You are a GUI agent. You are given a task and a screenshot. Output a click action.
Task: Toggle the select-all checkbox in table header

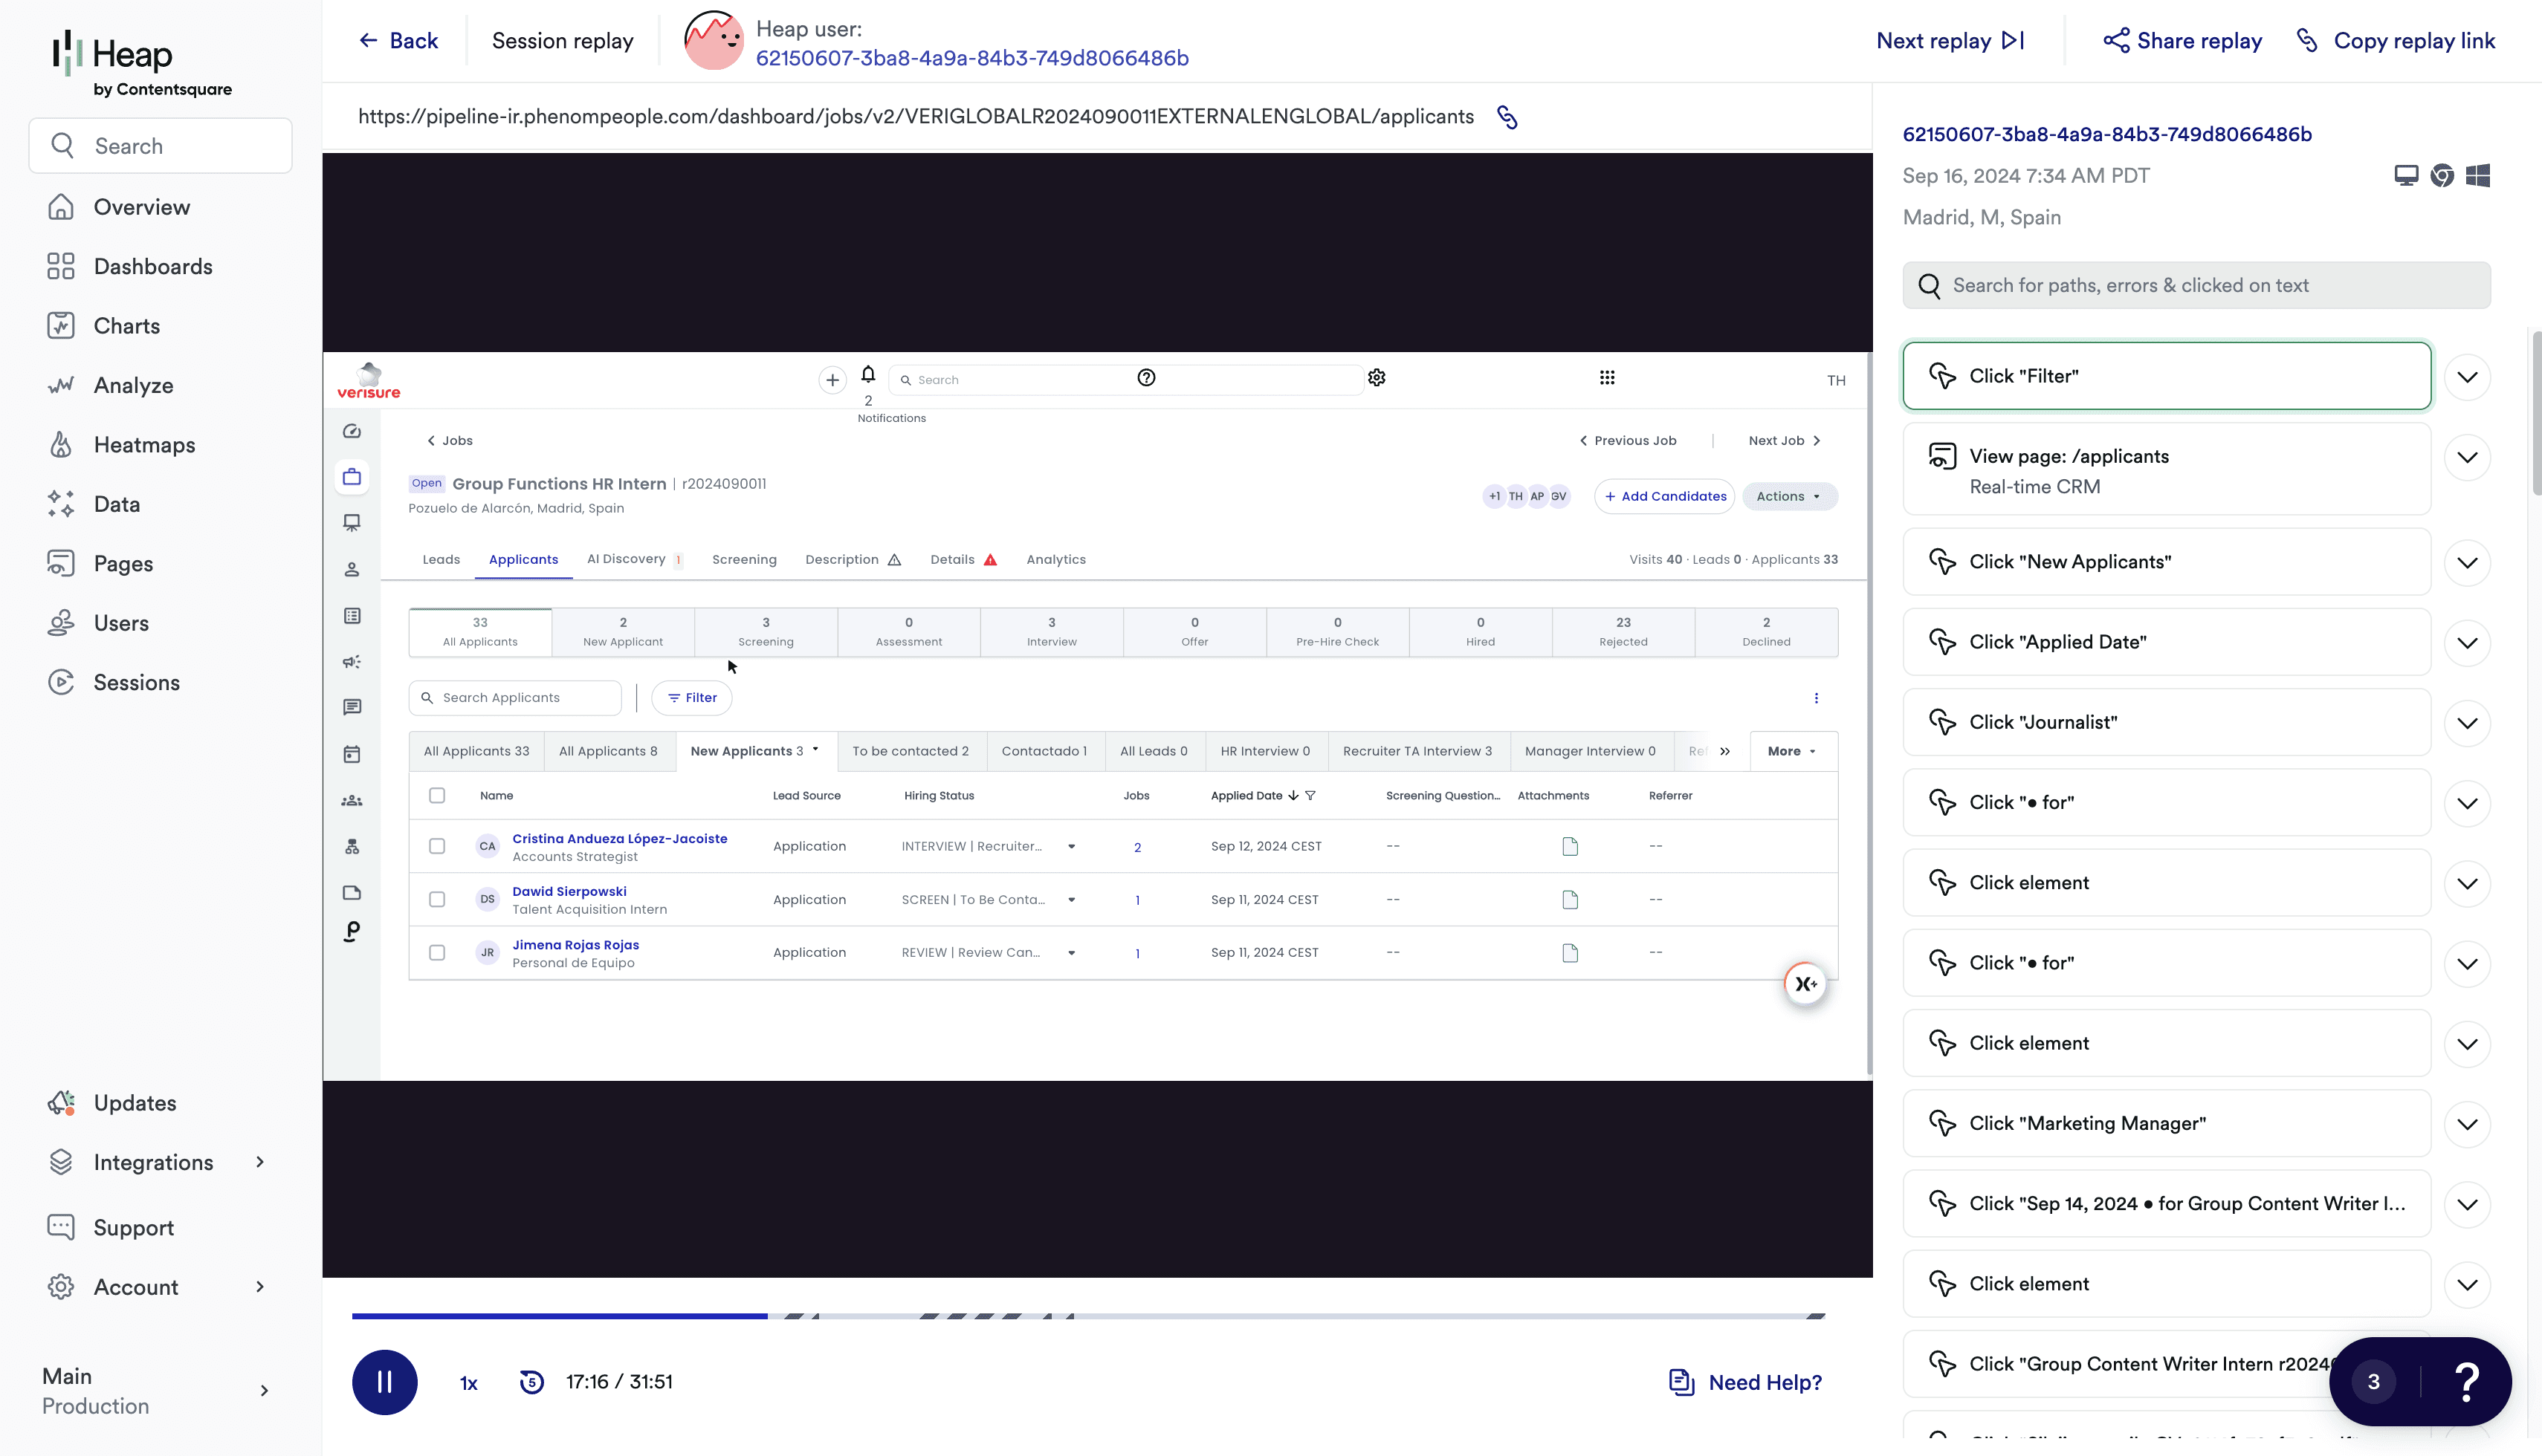(x=437, y=795)
